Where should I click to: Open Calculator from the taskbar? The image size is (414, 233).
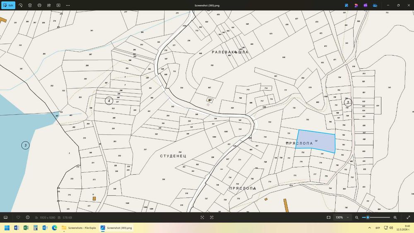click(x=35, y=228)
